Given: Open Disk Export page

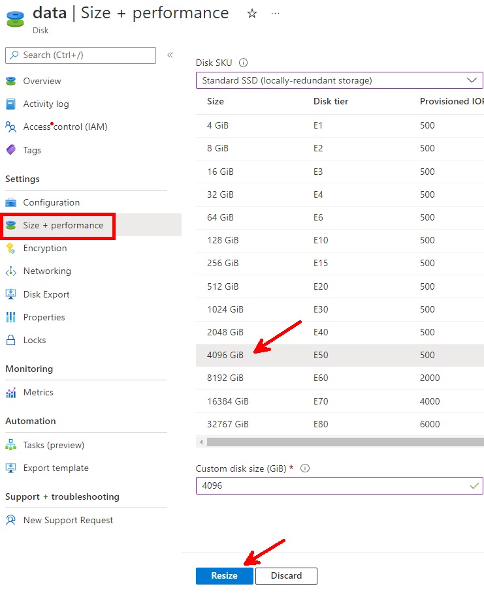Looking at the screenshot, I should (46, 294).
